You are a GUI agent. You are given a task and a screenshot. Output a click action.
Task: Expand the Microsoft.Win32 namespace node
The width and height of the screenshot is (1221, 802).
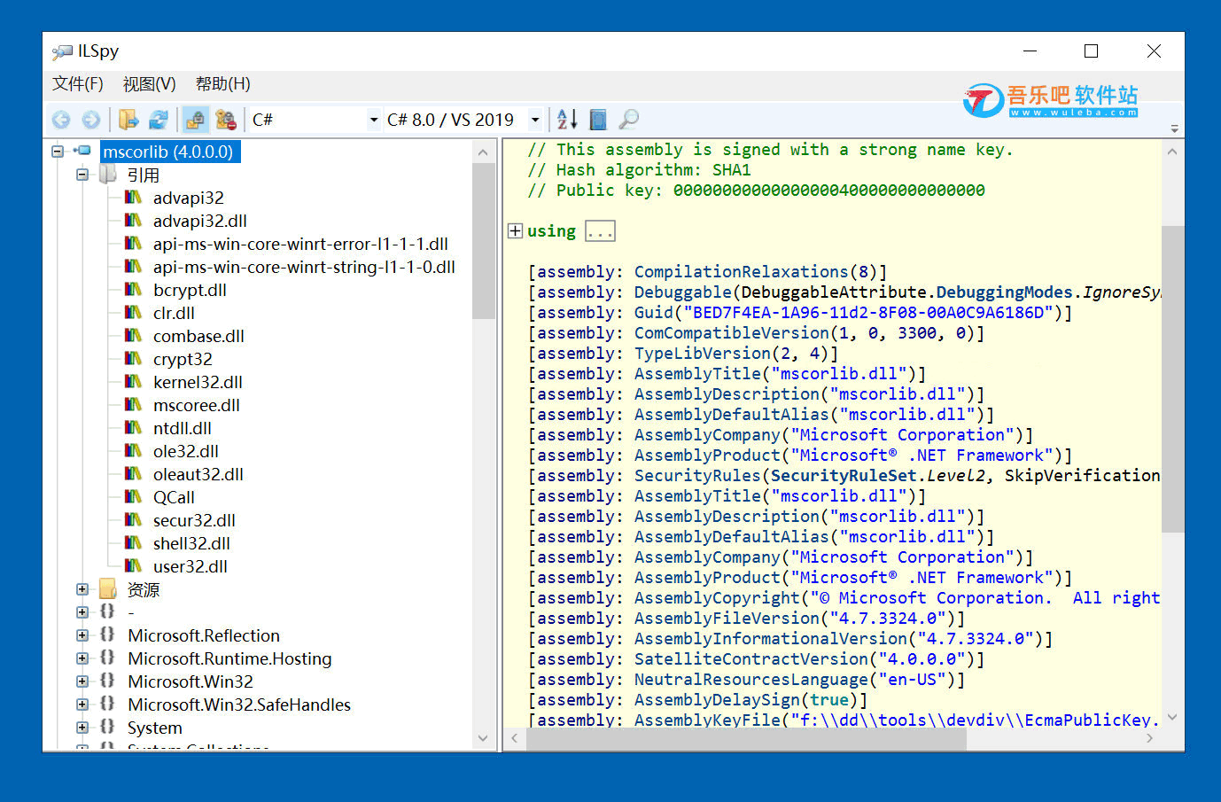[82, 681]
